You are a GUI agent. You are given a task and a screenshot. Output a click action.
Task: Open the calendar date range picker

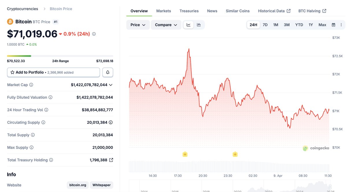[x=333, y=25]
